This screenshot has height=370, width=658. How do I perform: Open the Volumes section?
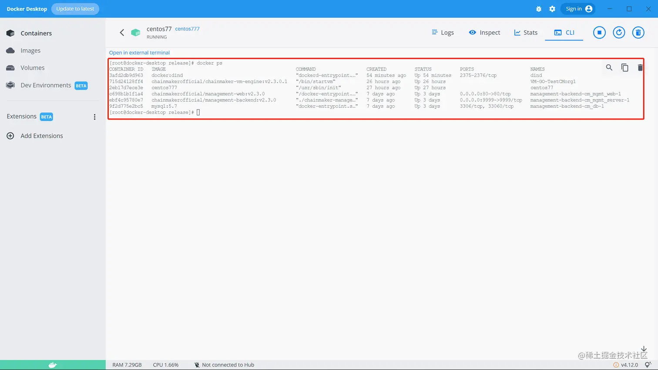tap(25, 68)
